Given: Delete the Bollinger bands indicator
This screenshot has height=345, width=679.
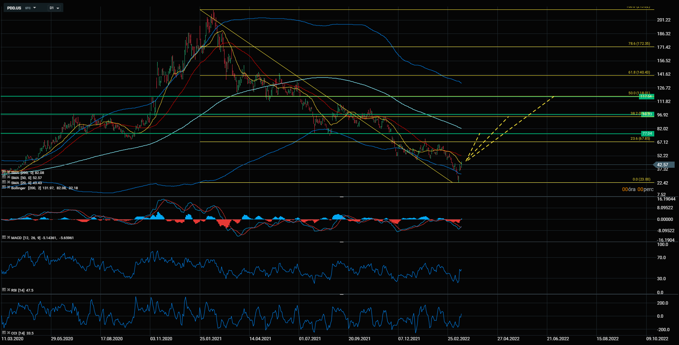Looking at the screenshot, I should tap(8, 188).
